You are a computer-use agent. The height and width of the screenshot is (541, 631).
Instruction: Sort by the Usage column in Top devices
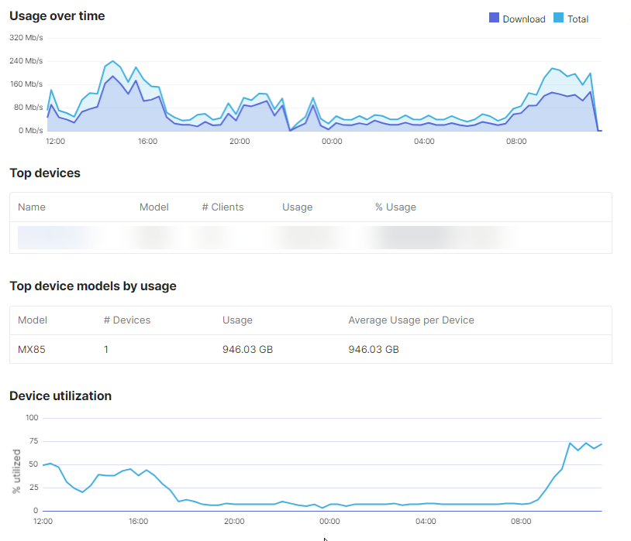[x=297, y=207]
